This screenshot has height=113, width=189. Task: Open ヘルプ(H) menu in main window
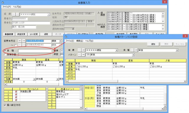(17, 7)
